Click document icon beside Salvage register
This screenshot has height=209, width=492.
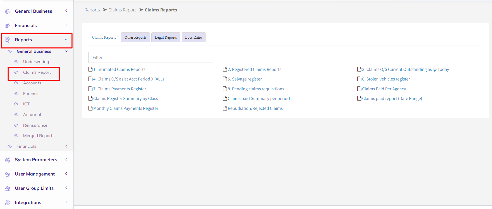click(x=225, y=79)
